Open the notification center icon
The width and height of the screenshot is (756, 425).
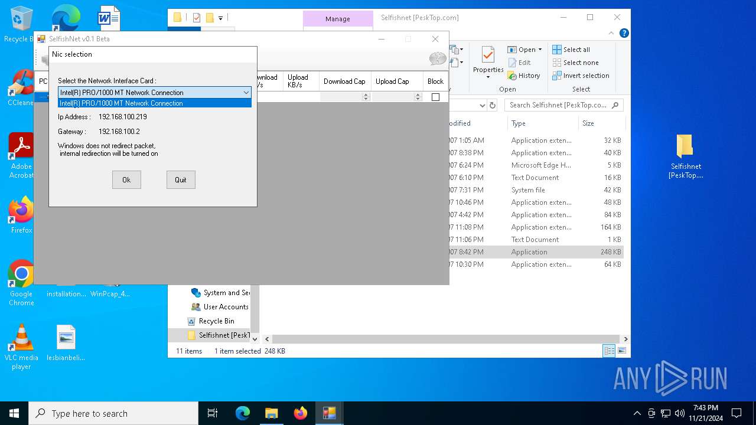pyautogui.click(x=737, y=413)
